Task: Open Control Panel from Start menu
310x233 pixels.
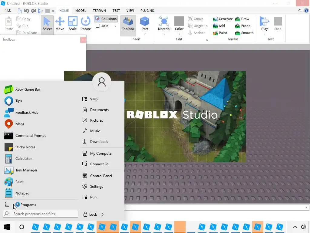Action: pyautogui.click(x=97, y=176)
